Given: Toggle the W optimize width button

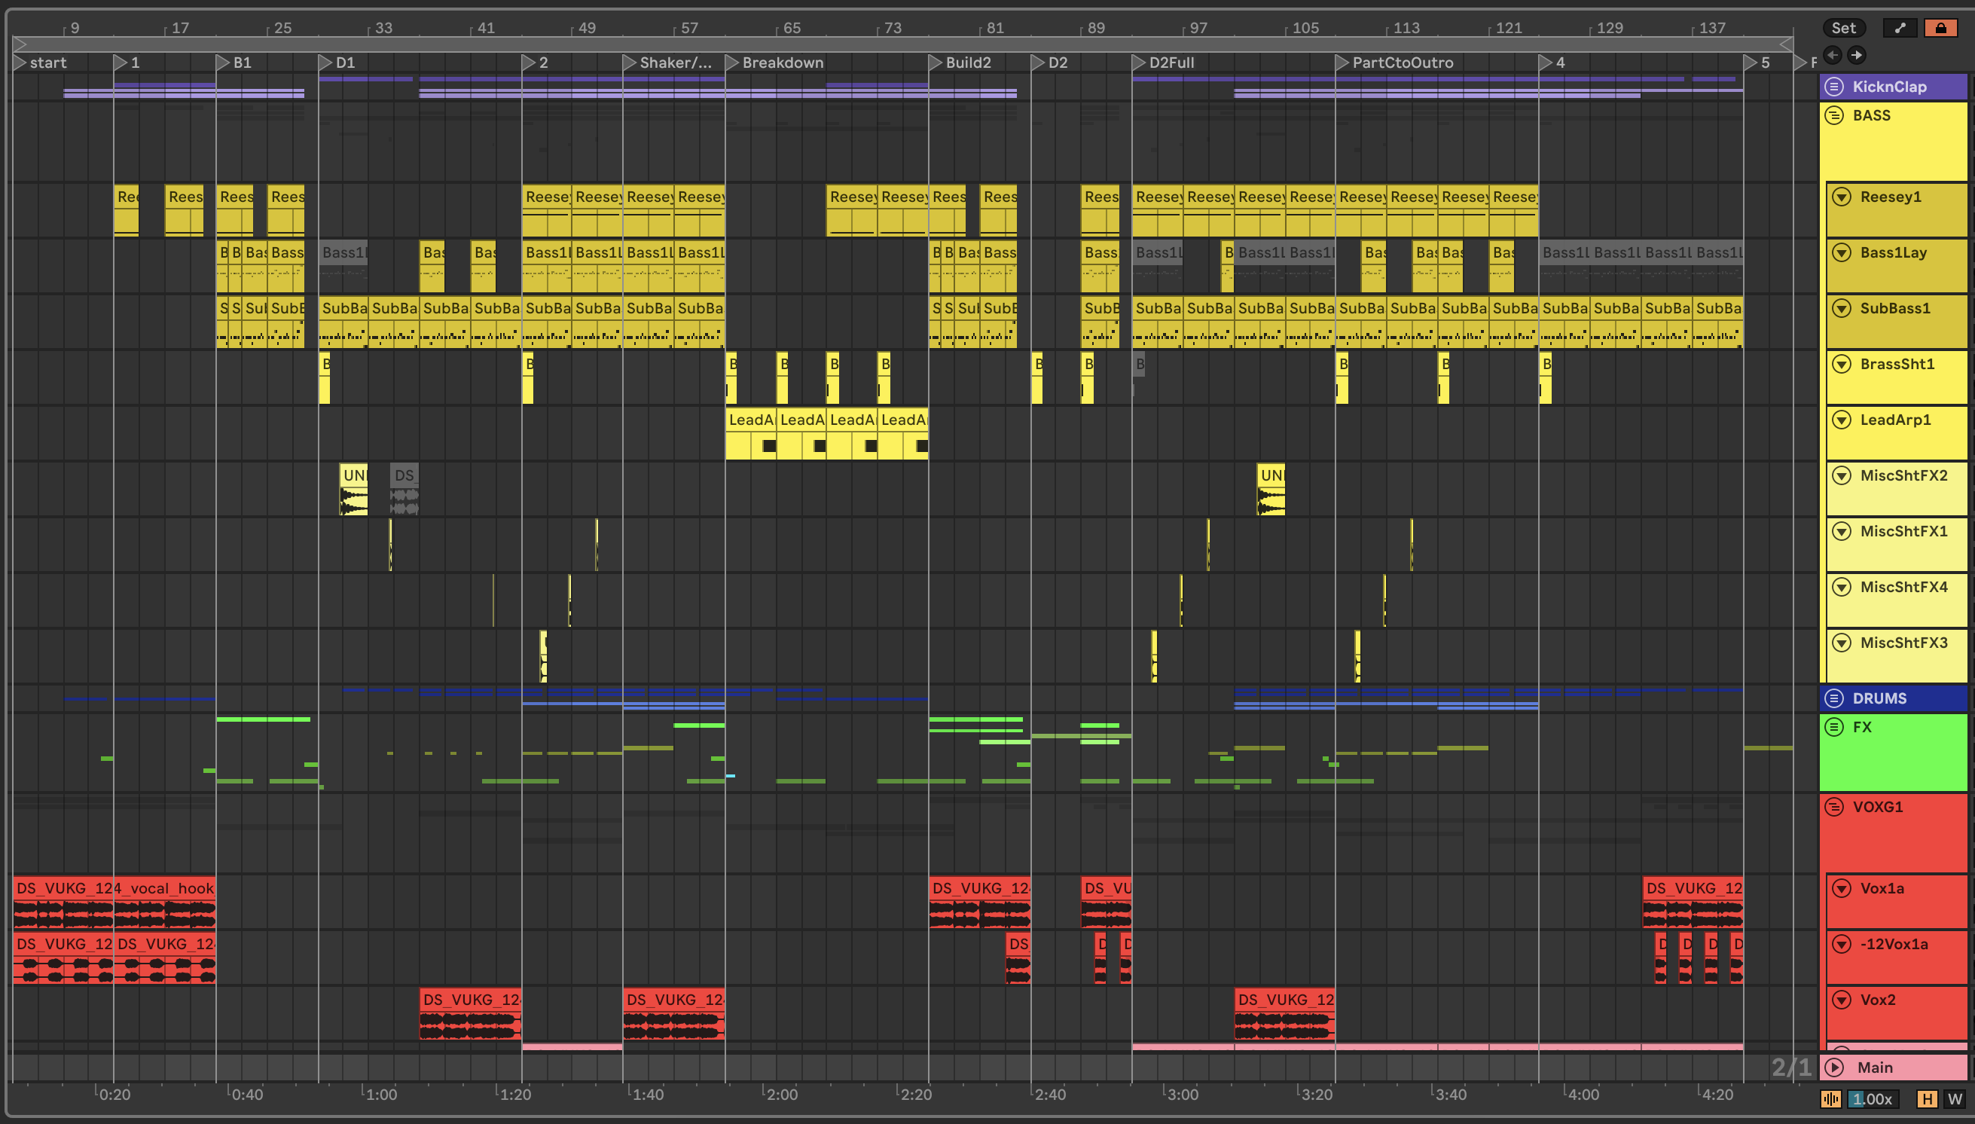Looking at the screenshot, I should (1954, 1099).
